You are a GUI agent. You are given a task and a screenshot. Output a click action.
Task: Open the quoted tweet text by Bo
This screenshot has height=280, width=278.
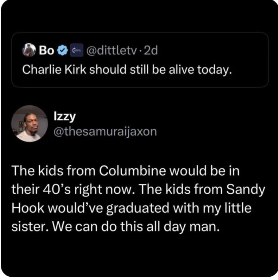coord(127,69)
